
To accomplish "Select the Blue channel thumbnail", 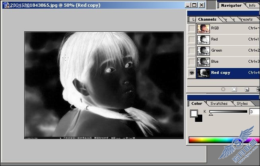I will coord(204,62).
